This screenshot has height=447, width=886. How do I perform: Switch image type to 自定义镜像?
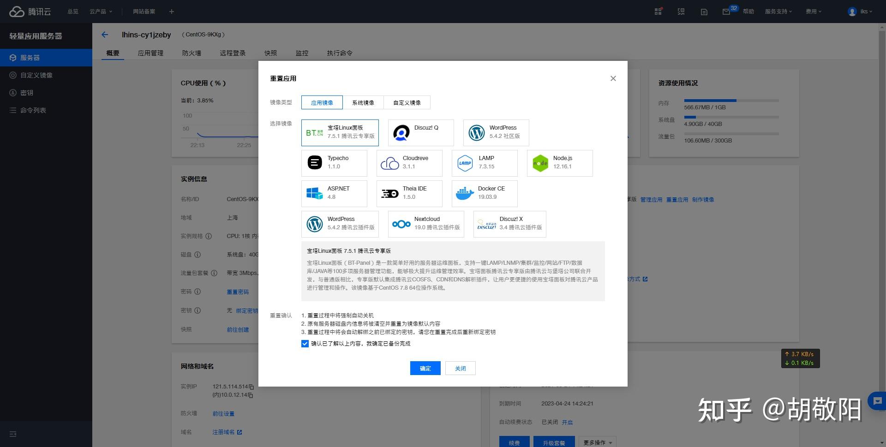tap(407, 102)
